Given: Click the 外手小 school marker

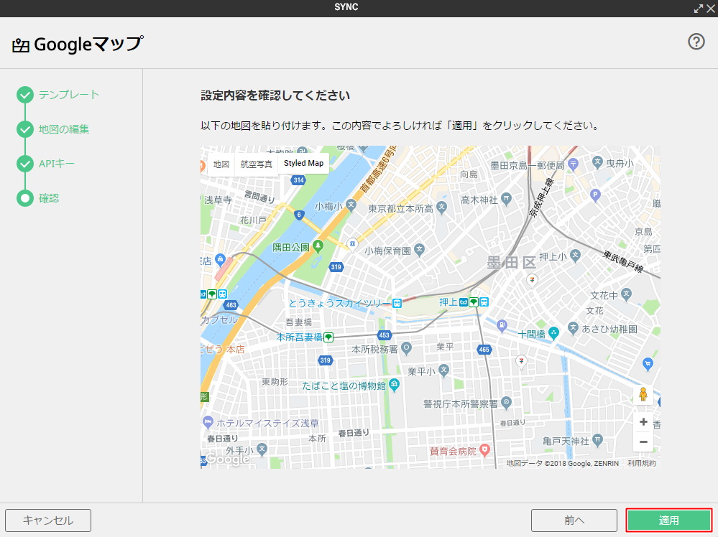Looking at the screenshot, I should (x=262, y=449).
